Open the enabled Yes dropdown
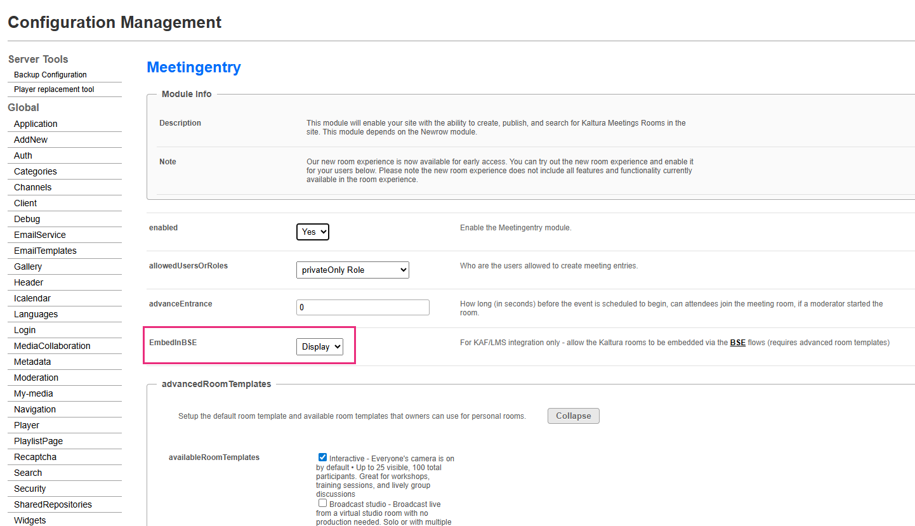The height and width of the screenshot is (526, 915). 313,232
